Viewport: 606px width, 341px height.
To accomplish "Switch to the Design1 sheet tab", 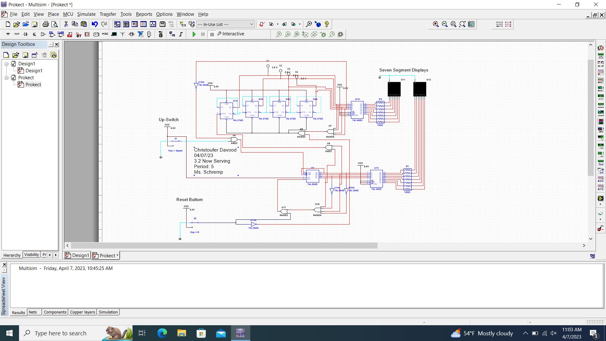I will [x=77, y=255].
